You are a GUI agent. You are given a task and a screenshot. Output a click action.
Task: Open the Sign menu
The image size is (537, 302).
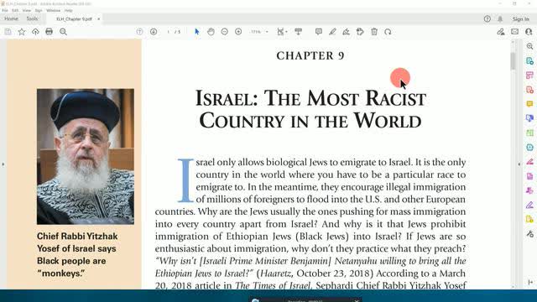pos(39,11)
